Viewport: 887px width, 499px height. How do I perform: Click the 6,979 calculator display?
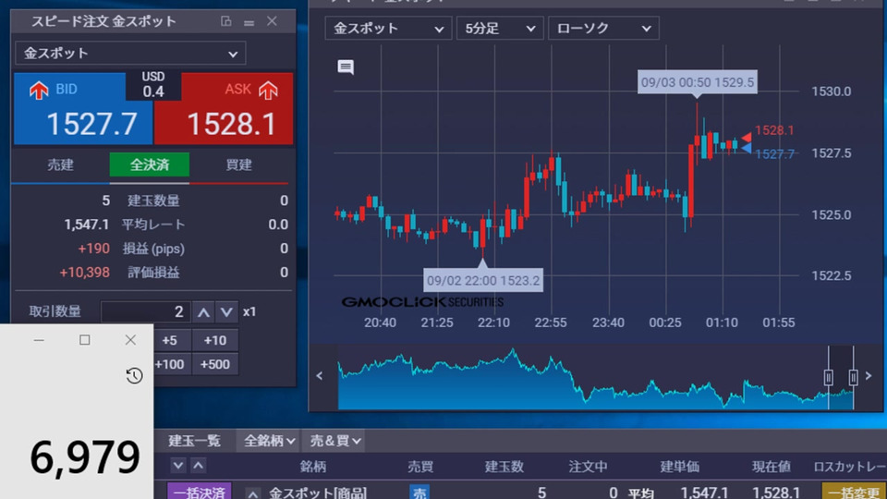84,457
